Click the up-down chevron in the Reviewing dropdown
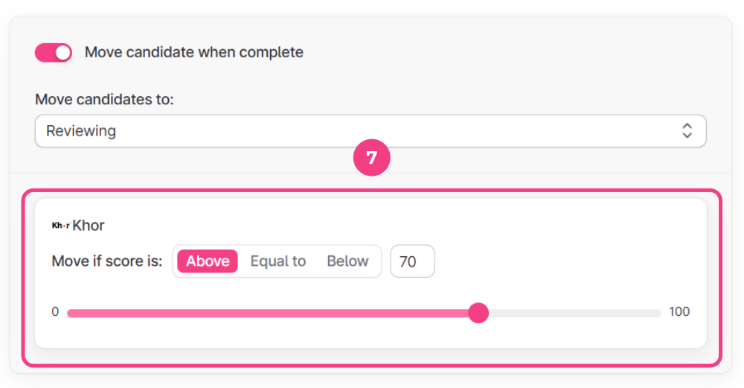744x388 pixels. [x=687, y=131]
